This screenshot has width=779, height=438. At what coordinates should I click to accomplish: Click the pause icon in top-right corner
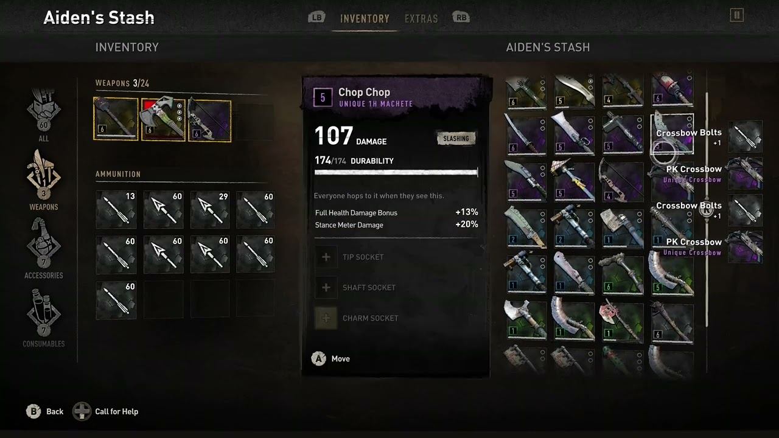(736, 15)
